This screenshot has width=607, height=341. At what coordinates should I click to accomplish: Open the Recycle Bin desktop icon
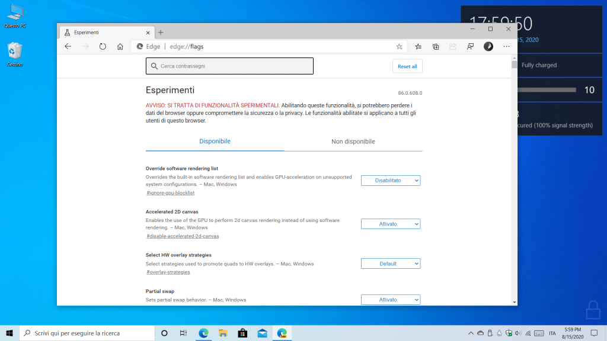tap(15, 53)
